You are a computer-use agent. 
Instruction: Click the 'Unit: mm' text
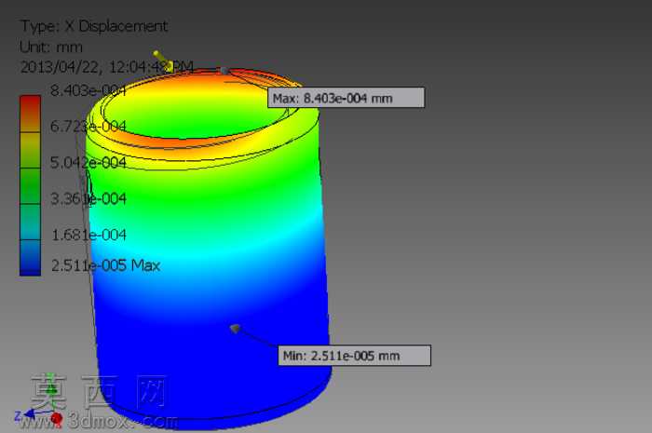click(51, 47)
